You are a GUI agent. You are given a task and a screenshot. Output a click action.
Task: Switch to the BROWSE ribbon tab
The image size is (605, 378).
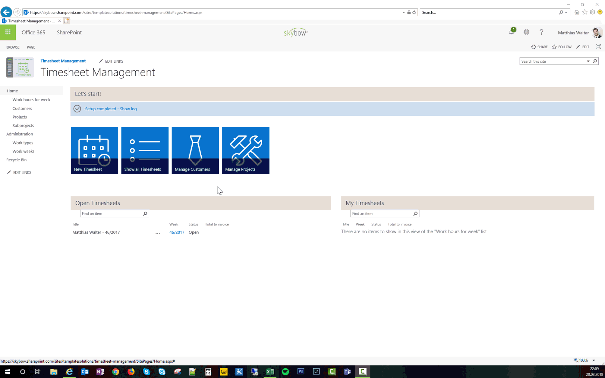tap(13, 47)
